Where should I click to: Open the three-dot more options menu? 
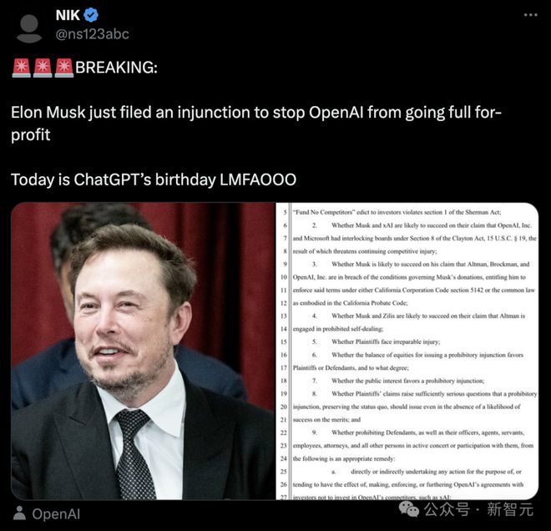(x=530, y=15)
